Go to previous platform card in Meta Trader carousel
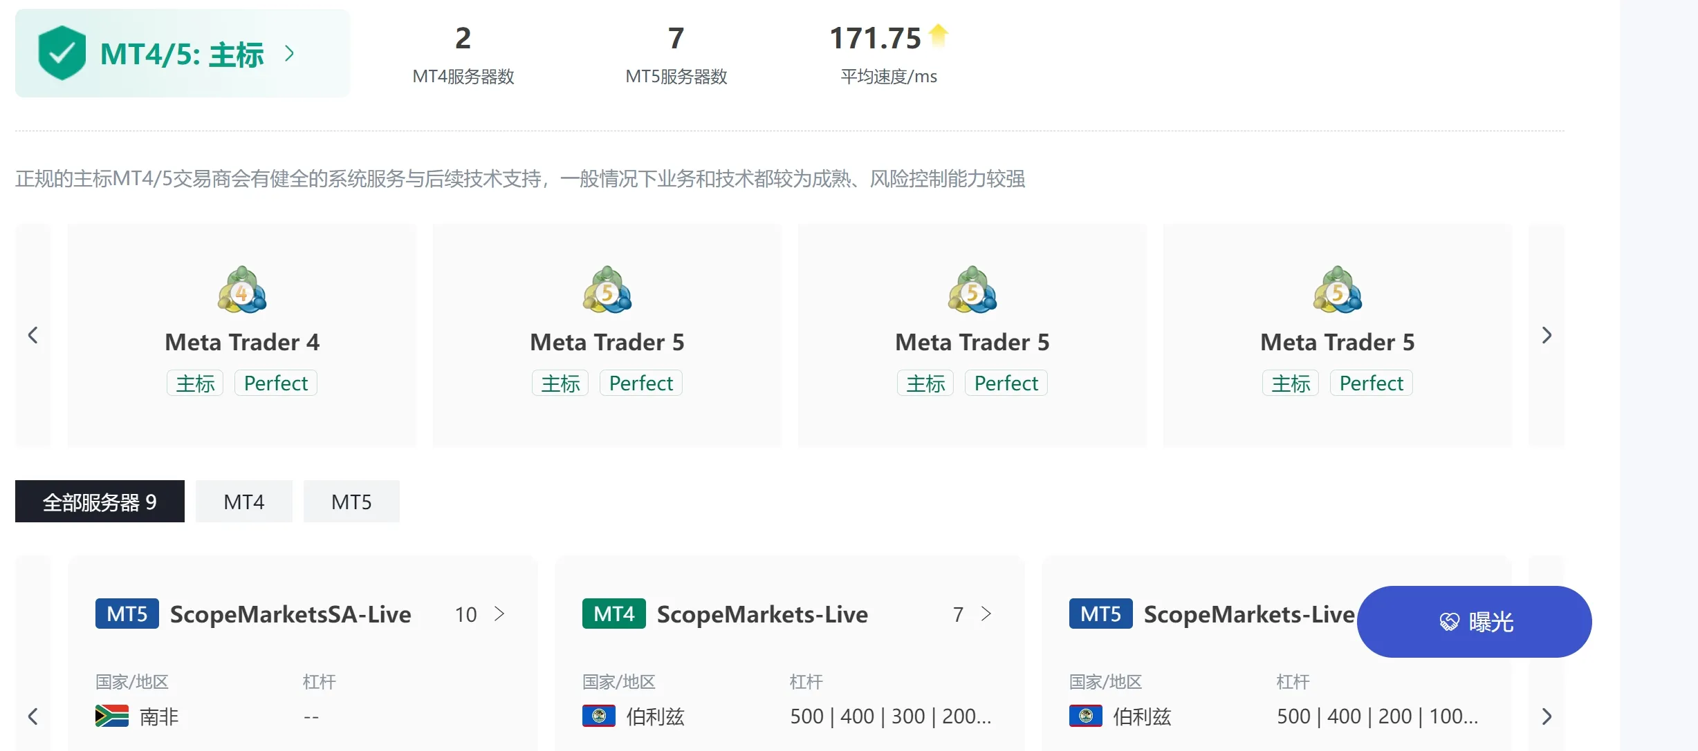This screenshot has width=1698, height=751. [33, 335]
